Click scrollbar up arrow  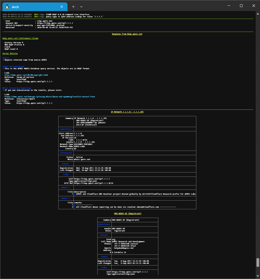(x=258, y=14)
